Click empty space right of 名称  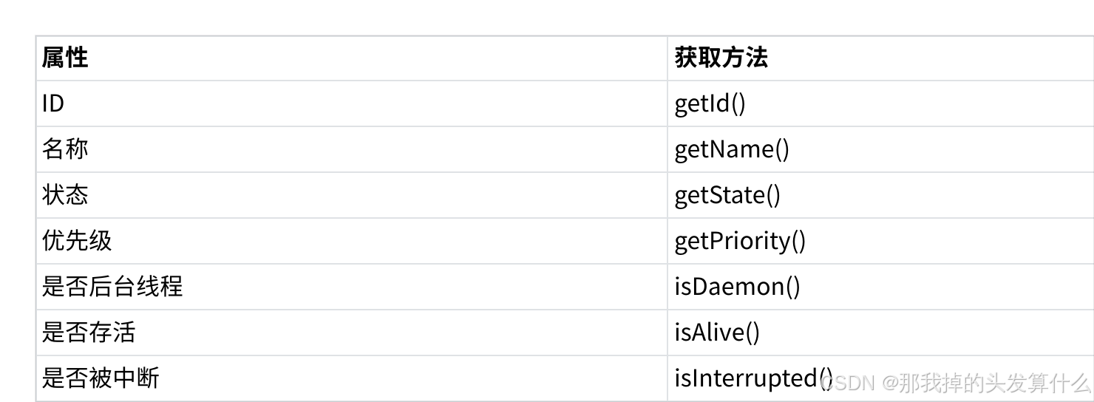(x=377, y=149)
